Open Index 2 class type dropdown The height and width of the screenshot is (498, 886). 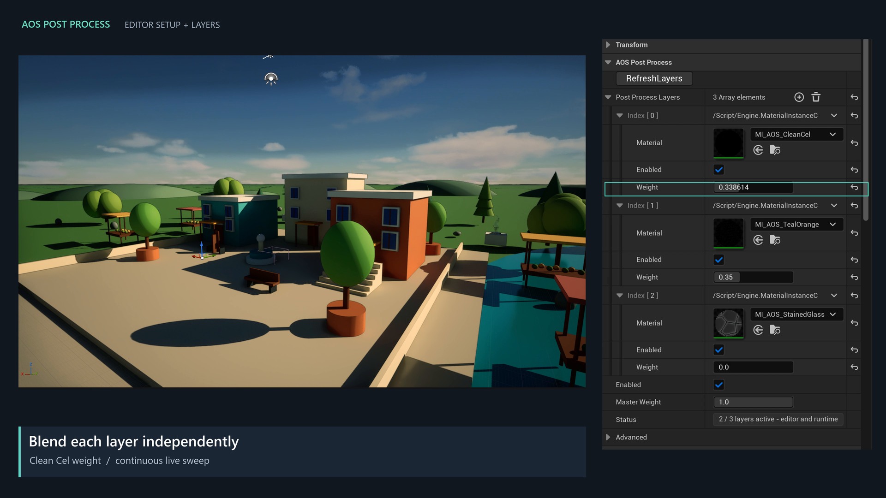(x=834, y=296)
